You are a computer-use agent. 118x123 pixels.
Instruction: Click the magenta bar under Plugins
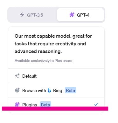coord(55,109)
